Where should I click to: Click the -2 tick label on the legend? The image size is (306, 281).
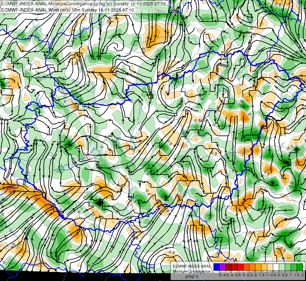click(255, 275)
